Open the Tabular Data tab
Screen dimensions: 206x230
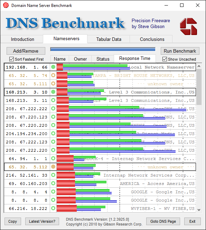pos(109,39)
